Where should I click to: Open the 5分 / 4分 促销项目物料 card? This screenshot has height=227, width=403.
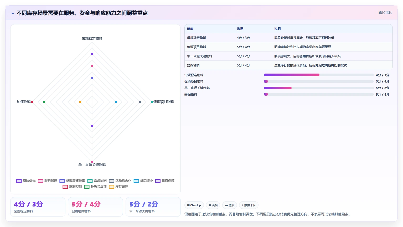click(95, 207)
